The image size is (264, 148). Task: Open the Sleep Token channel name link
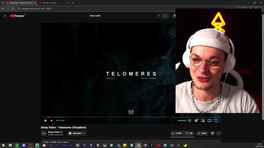[x=54, y=132]
